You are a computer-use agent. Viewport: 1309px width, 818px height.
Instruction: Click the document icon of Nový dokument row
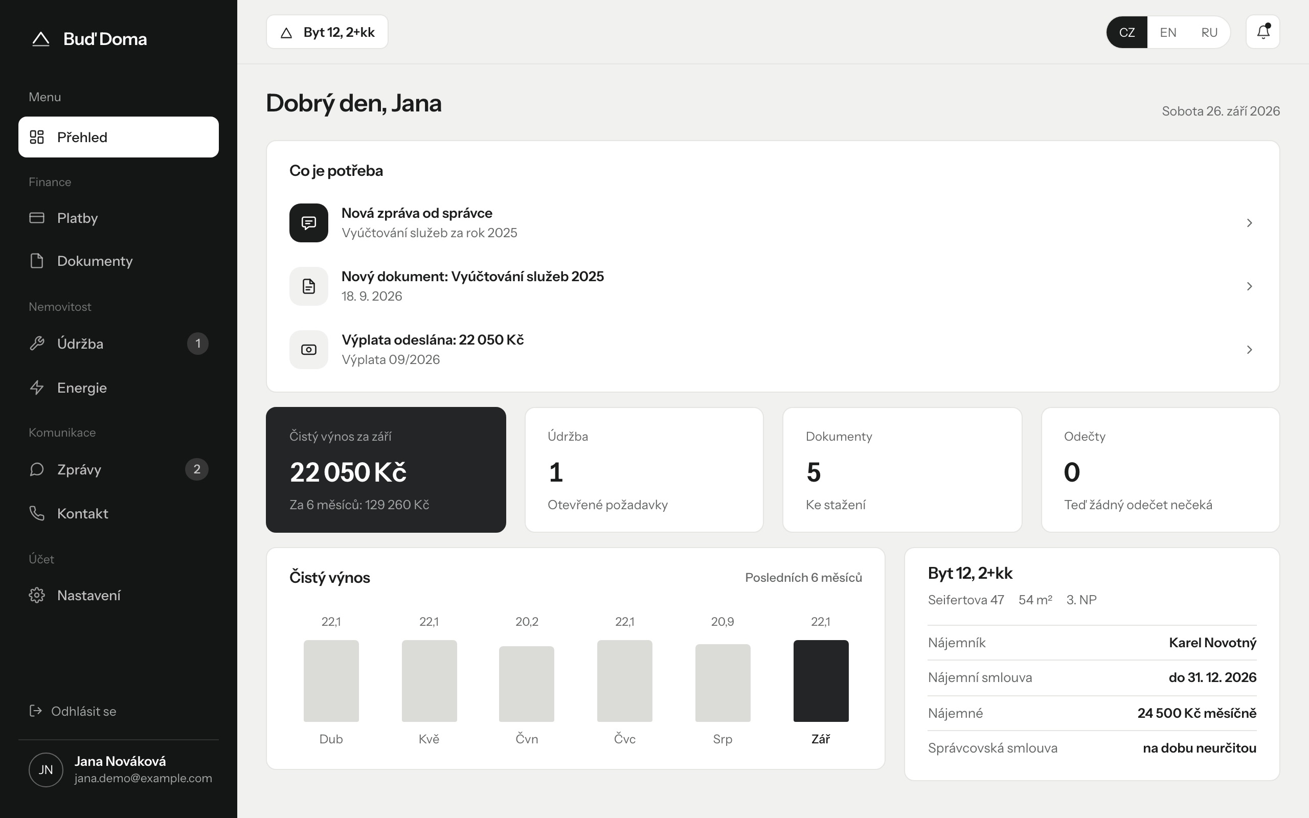click(x=308, y=286)
